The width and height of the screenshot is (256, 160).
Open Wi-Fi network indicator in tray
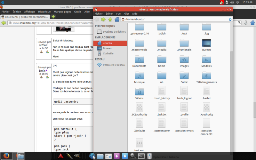(x=237, y=2)
